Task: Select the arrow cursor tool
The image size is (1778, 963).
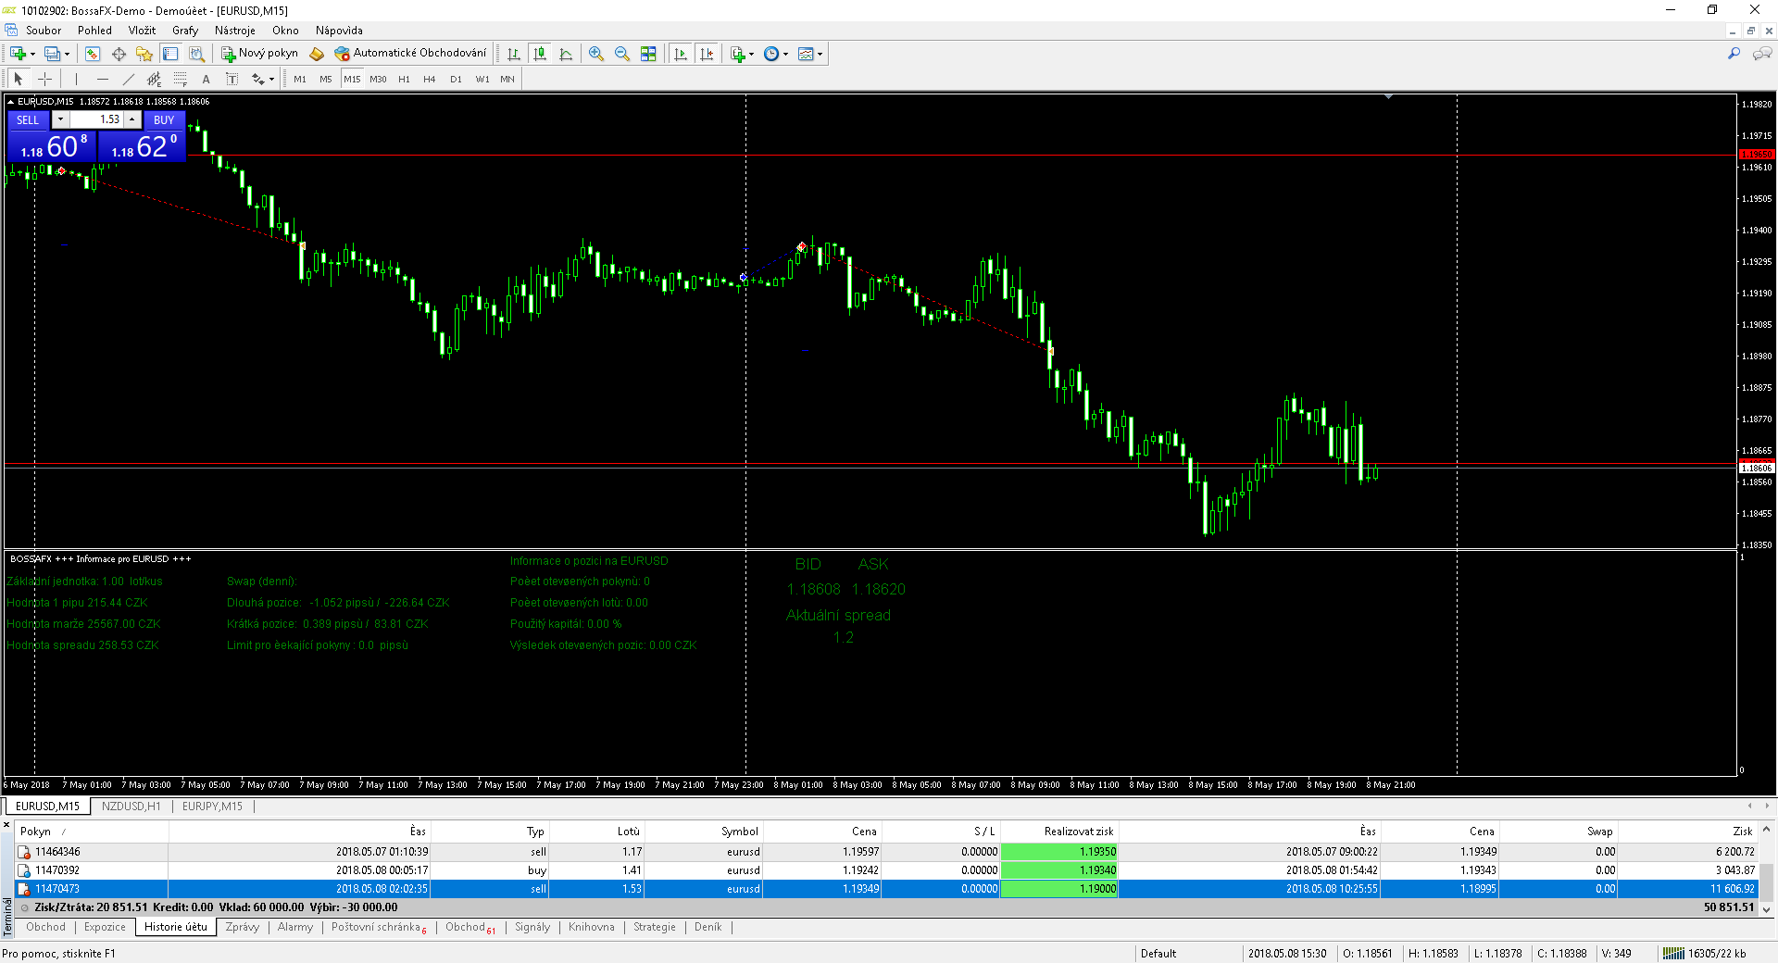Action: [19, 79]
